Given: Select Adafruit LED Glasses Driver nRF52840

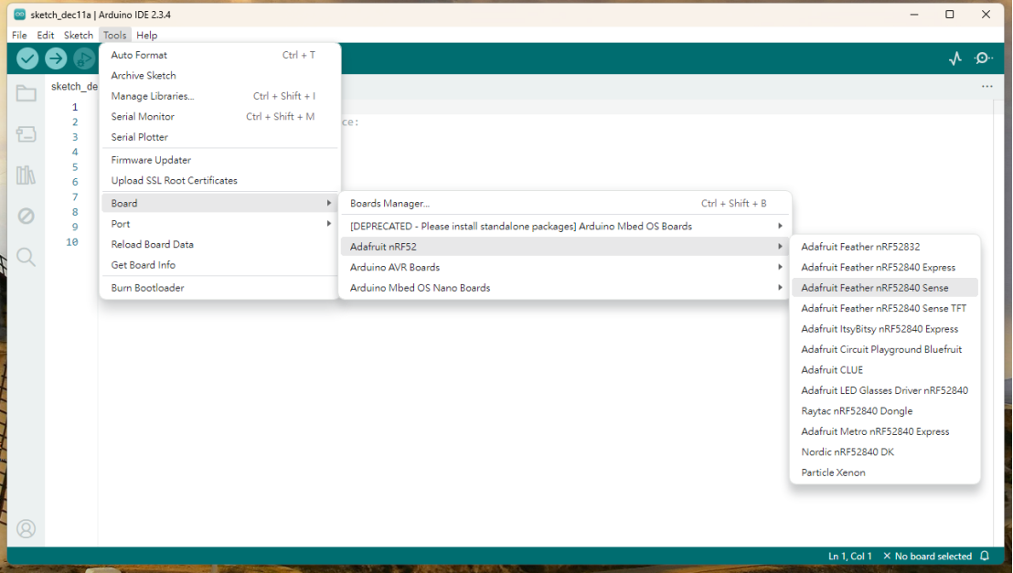Looking at the screenshot, I should coord(885,391).
